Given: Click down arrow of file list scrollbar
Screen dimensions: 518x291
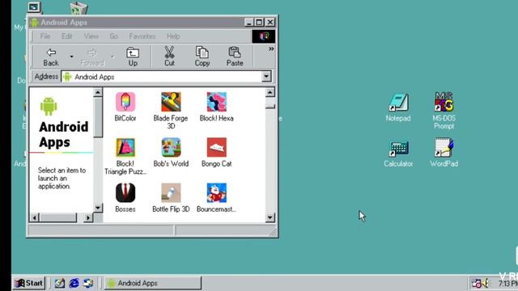Looking at the screenshot, I should click(x=270, y=217).
